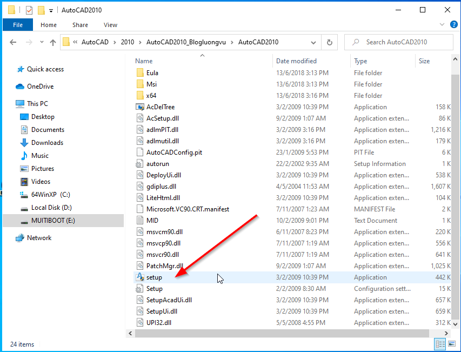Select Local Disk (D:) in navigation pane
Screen dimensions: 461x352
pos(51,208)
